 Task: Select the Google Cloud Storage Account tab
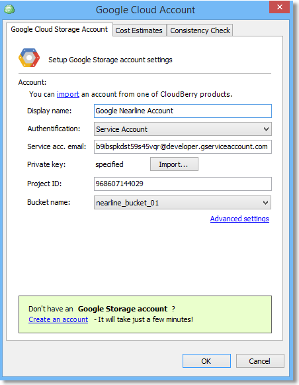60,29
